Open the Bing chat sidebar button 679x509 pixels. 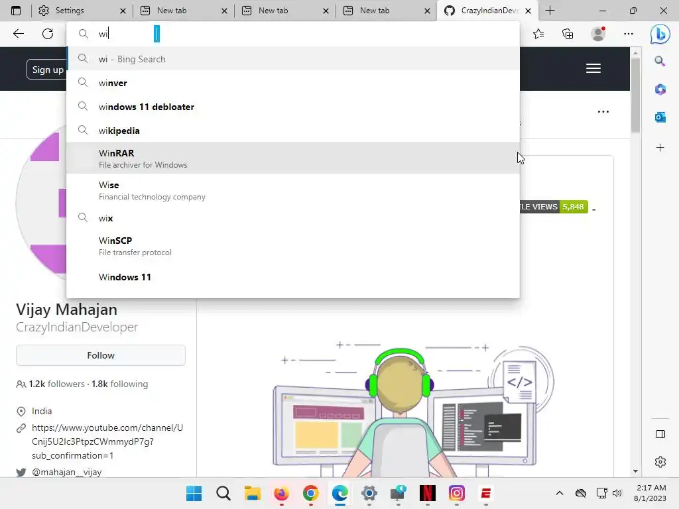(x=660, y=34)
